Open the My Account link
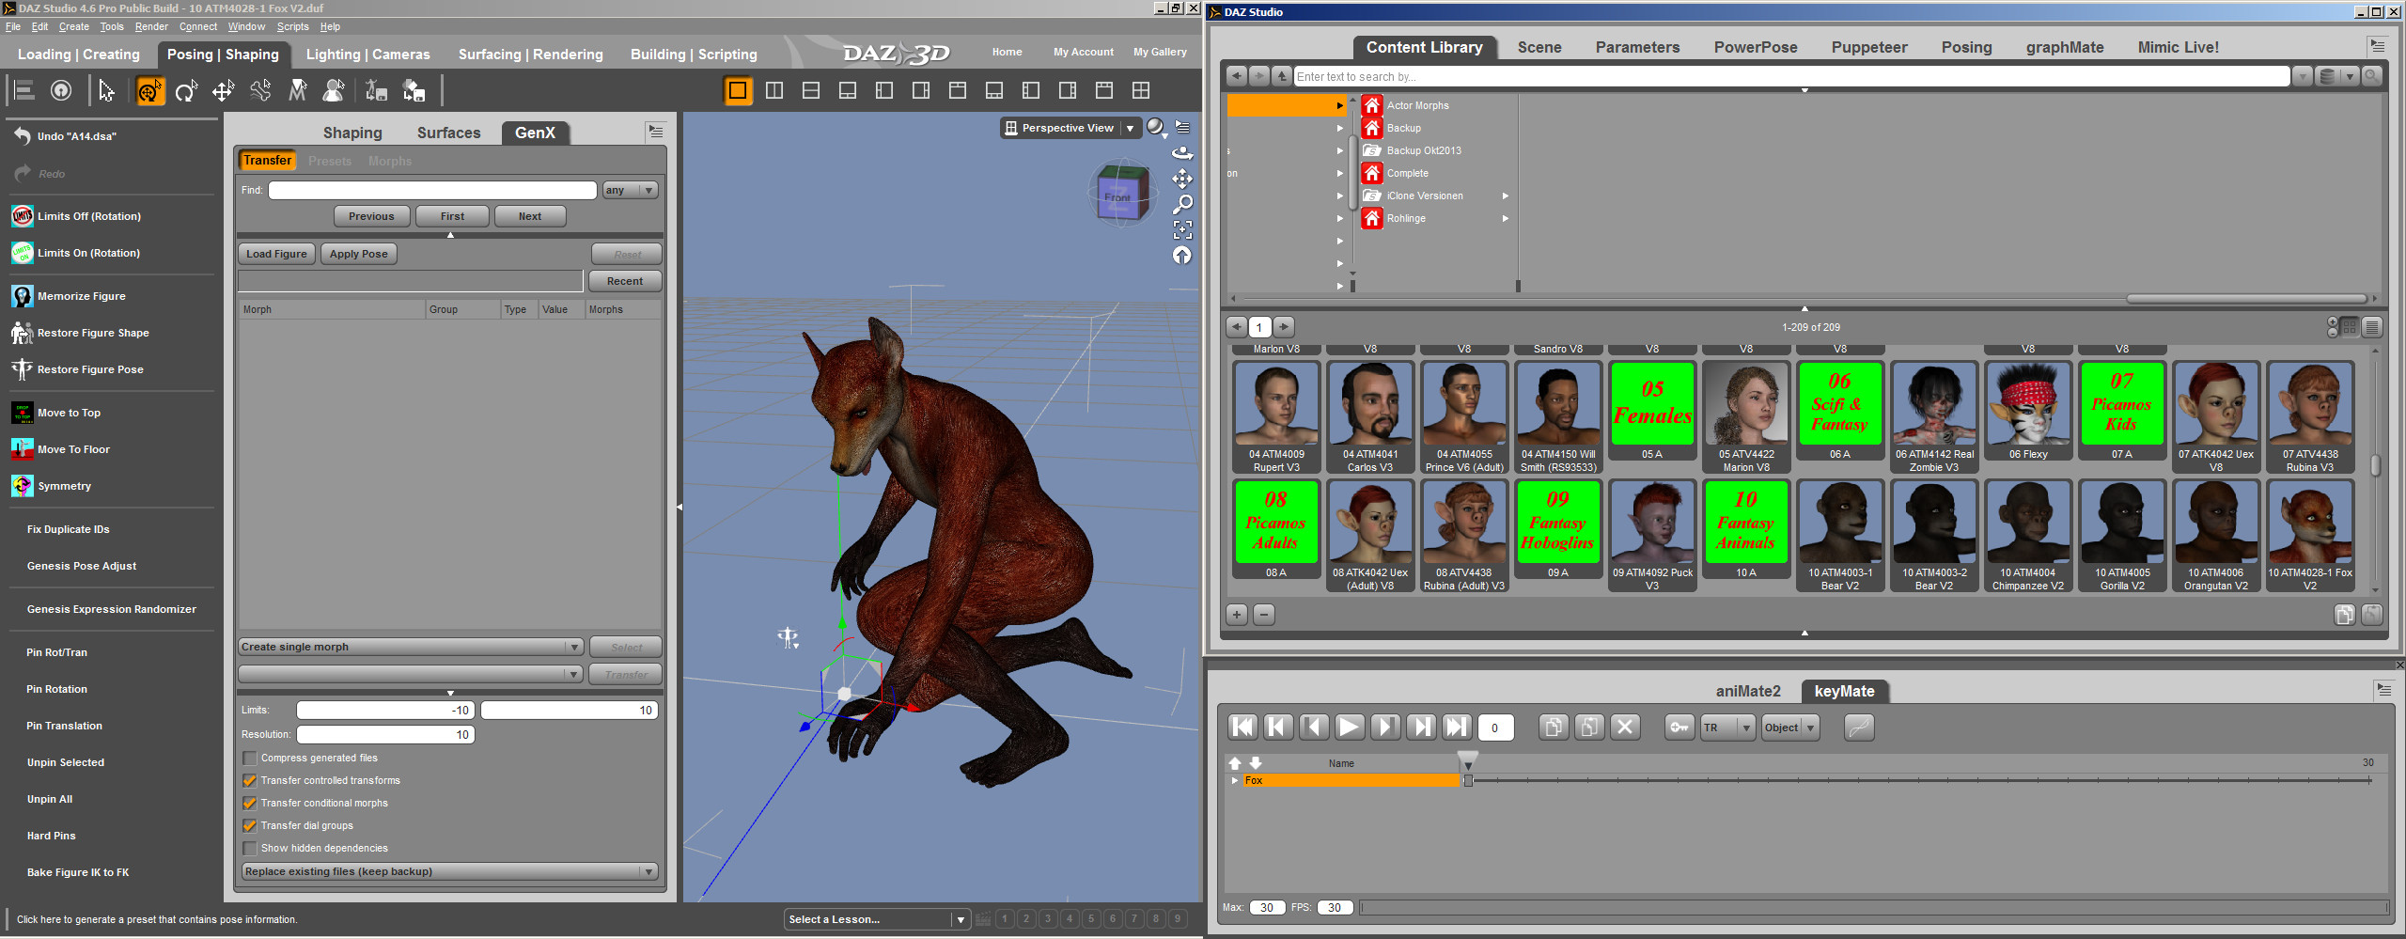The image size is (2406, 939). pos(1084,52)
